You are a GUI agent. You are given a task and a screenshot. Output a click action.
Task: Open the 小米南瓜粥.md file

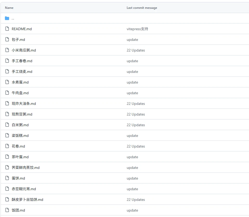click(24, 50)
